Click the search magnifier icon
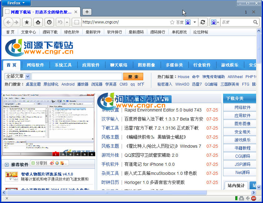The image size is (263, 203). pyautogui.click(x=256, y=22)
